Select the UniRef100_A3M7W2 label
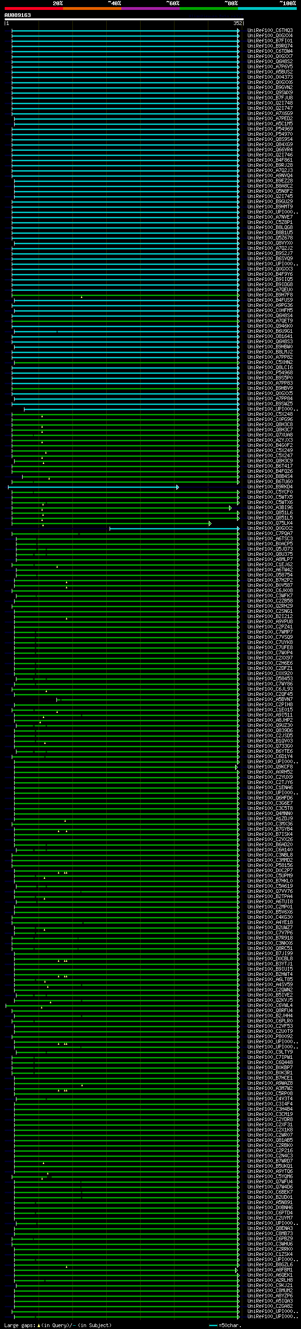This screenshot has height=1329, width=301. [270, 1089]
